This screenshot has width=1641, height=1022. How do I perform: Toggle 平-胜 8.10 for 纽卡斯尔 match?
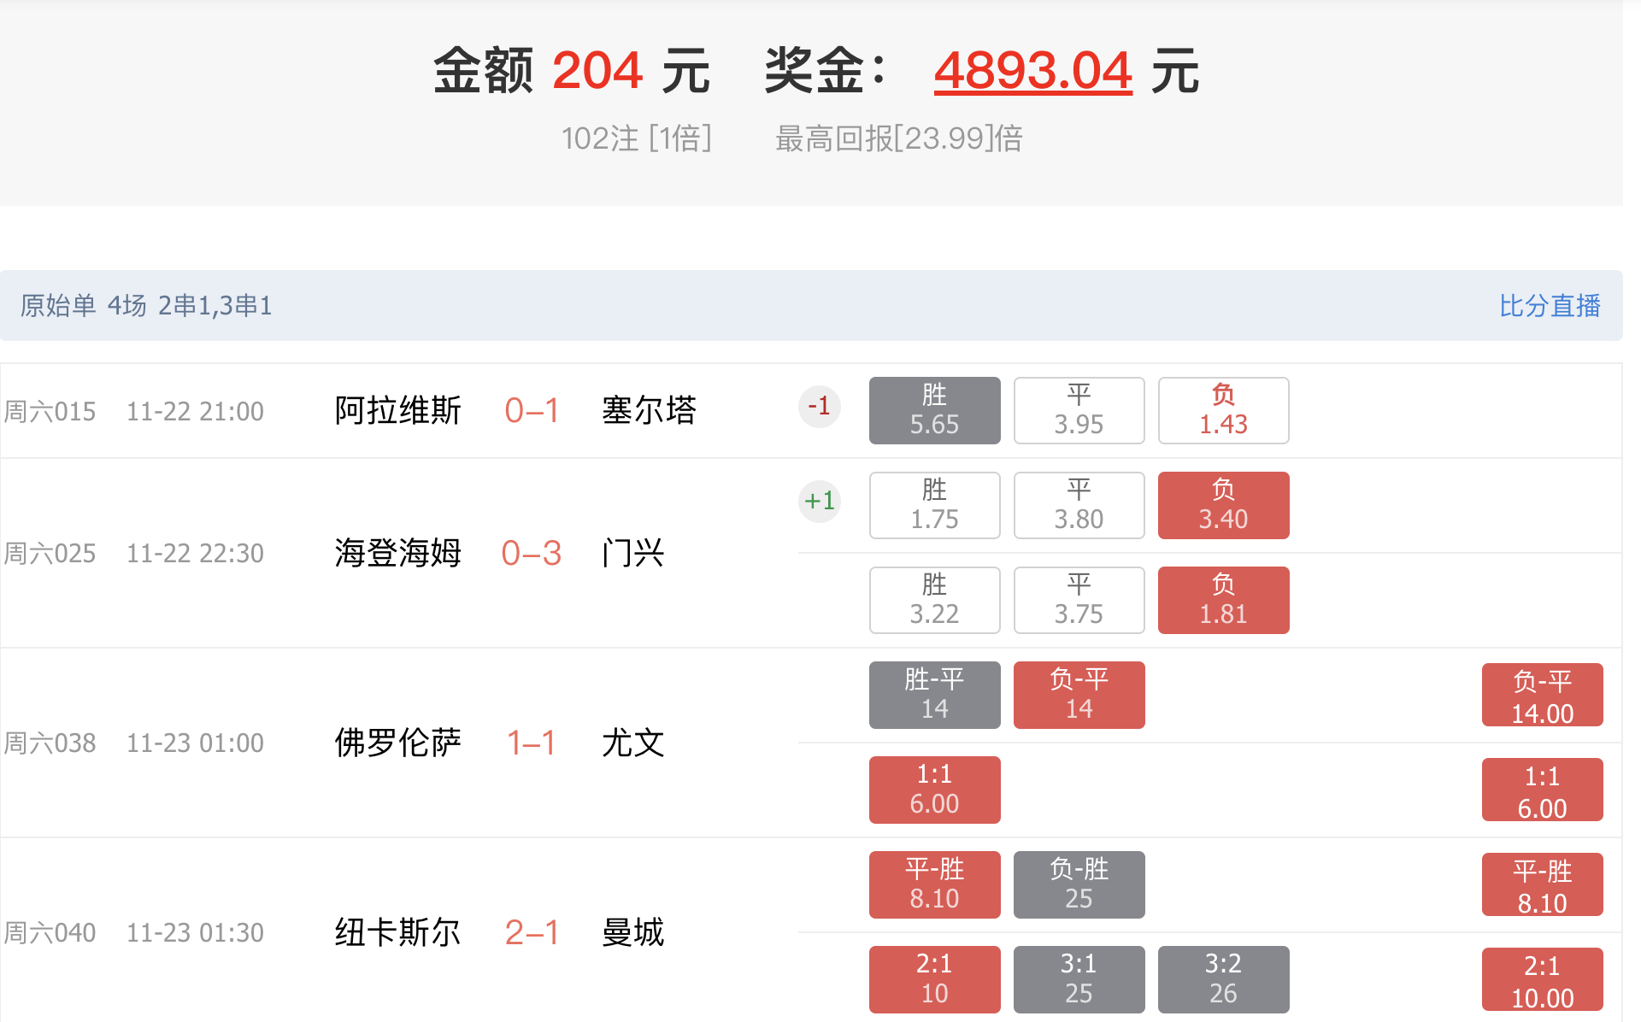pos(934,884)
